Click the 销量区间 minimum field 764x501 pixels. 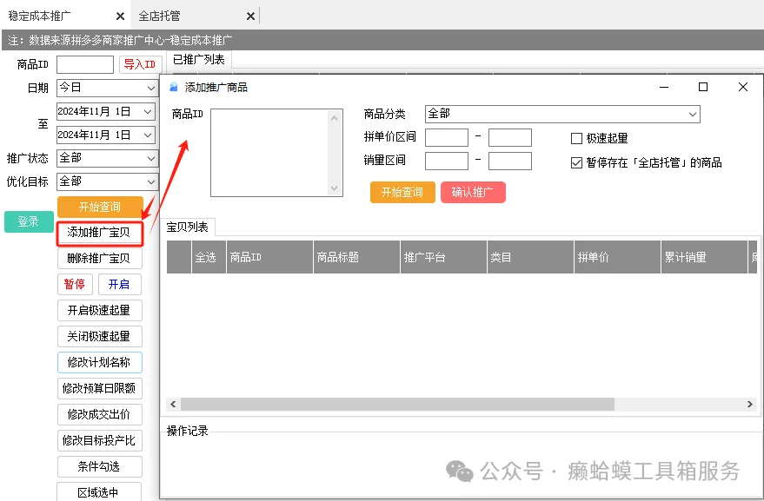tap(446, 162)
